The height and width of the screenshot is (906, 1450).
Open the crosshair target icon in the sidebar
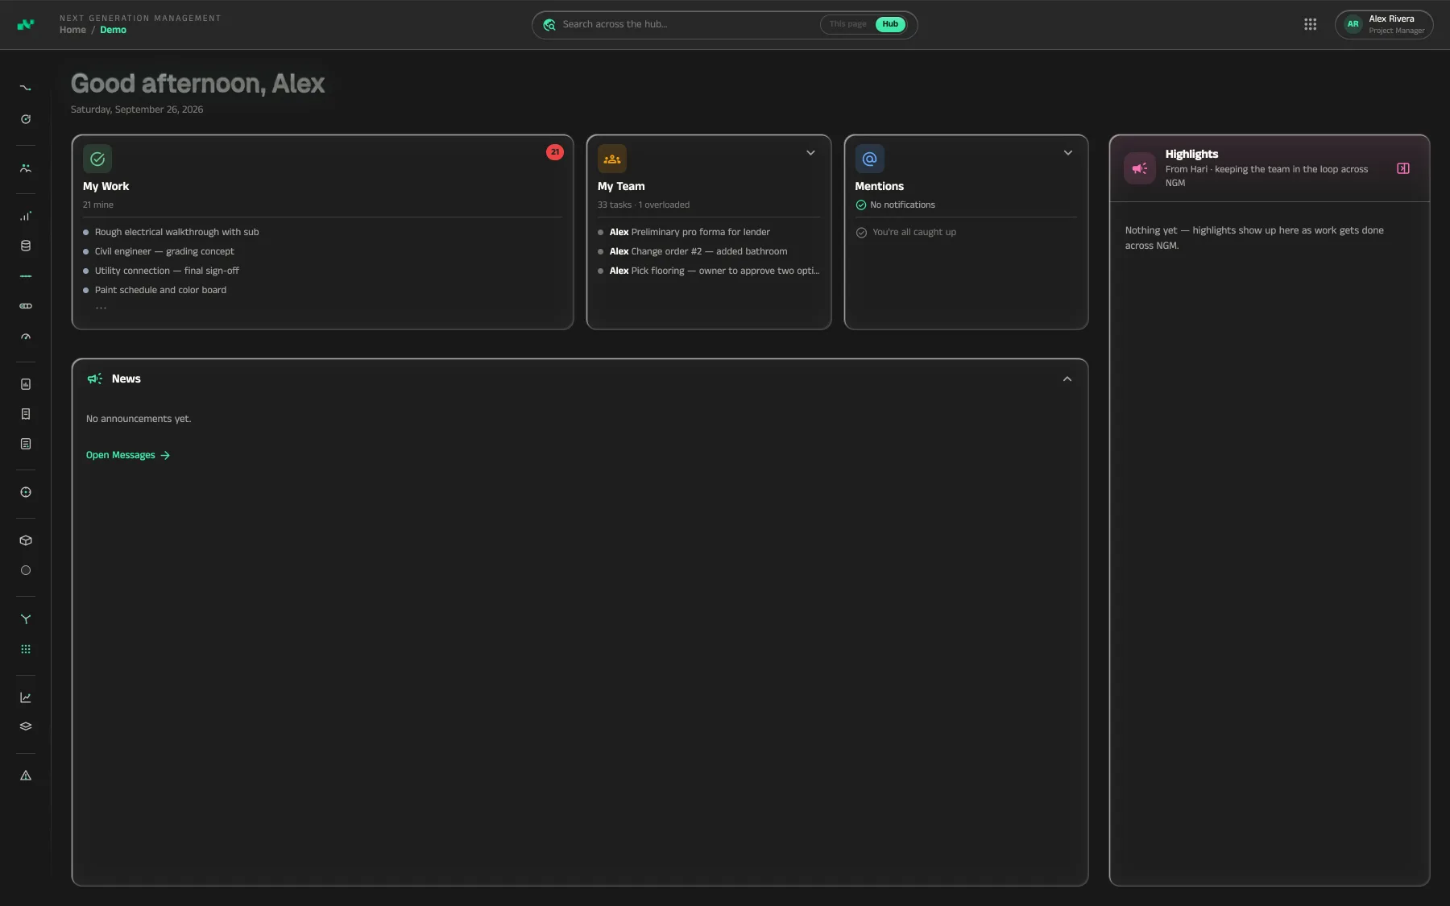[x=26, y=492]
